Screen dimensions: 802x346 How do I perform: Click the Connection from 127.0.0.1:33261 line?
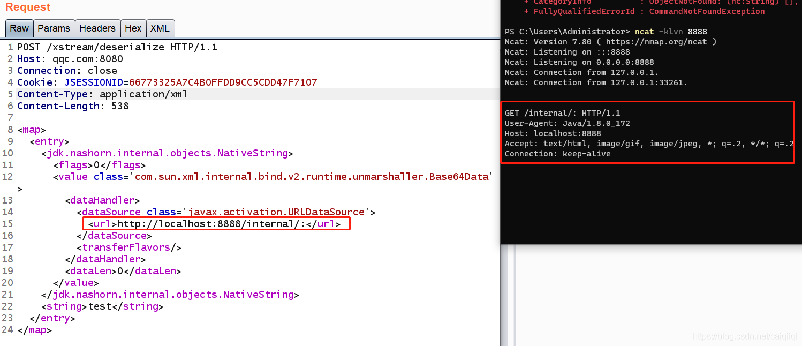[596, 82]
